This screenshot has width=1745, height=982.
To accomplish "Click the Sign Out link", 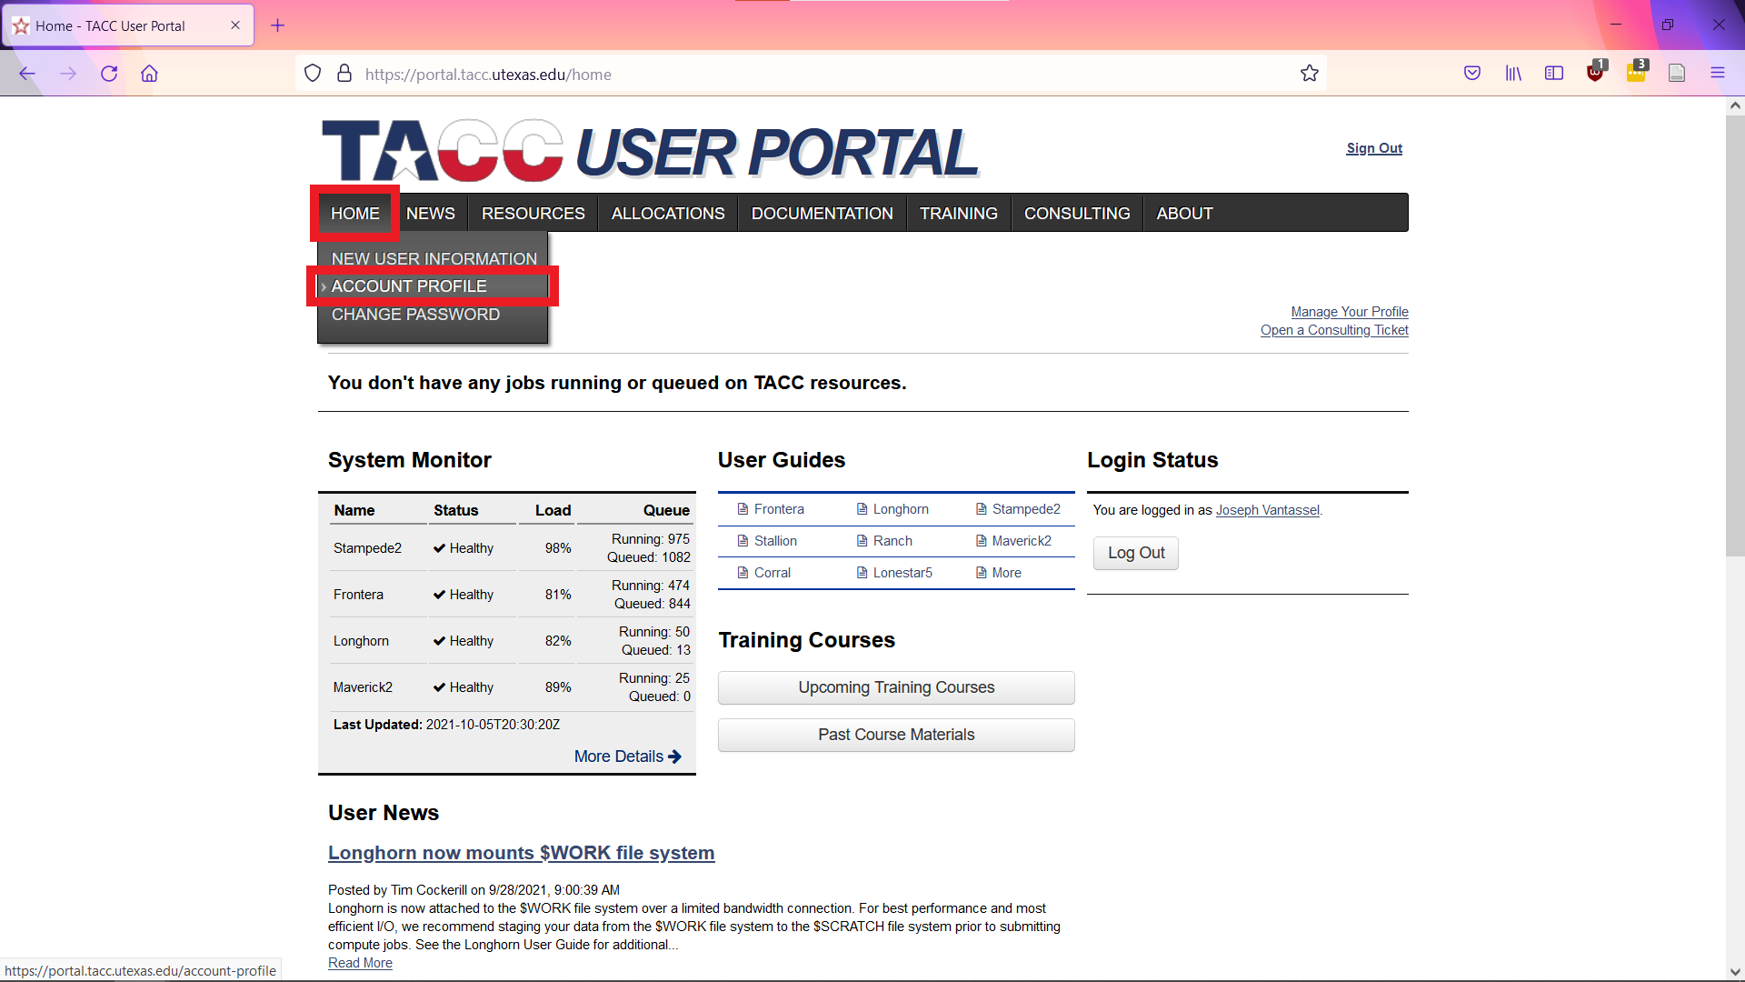I will click(1374, 148).
